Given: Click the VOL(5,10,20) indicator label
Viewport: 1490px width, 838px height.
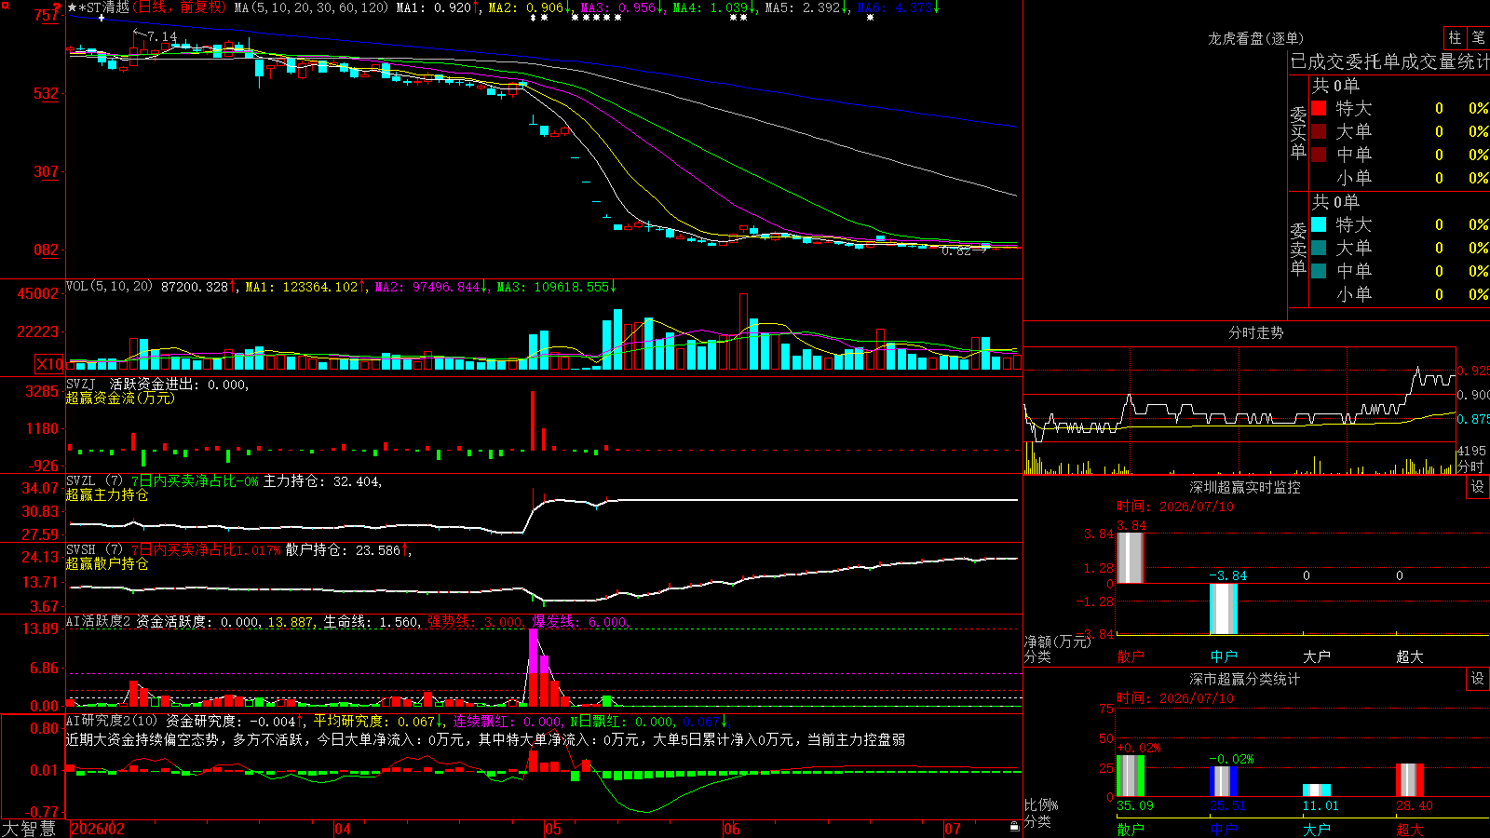Looking at the screenshot, I should pyautogui.click(x=109, y=287).
